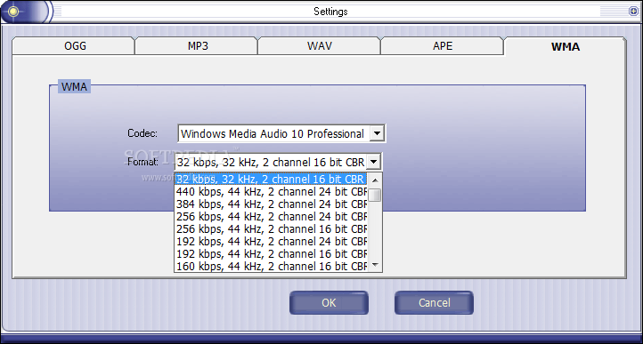Select 192 kbps, 44 kHz, 24 bit format

click(271, 241)
